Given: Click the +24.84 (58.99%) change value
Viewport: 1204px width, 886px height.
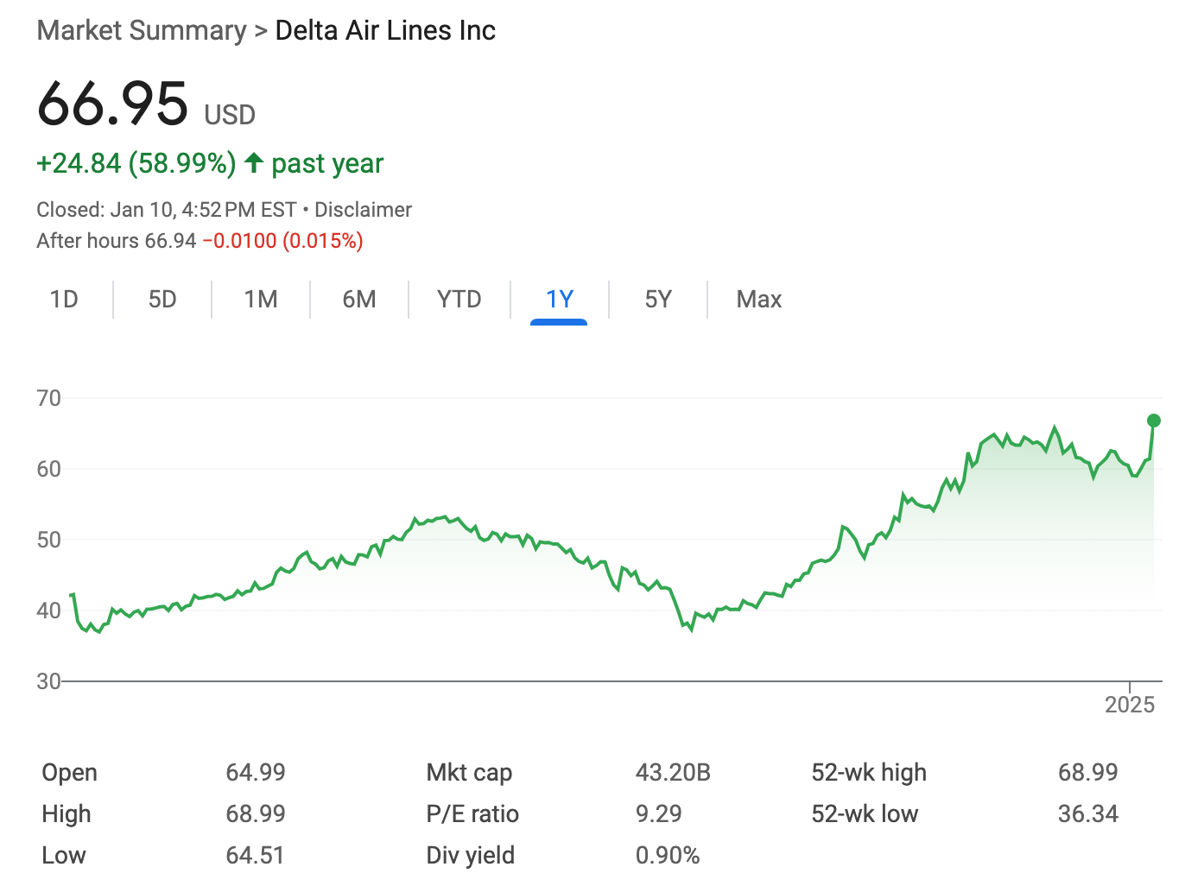Looking at the screenshot, I should pos(136,163).
